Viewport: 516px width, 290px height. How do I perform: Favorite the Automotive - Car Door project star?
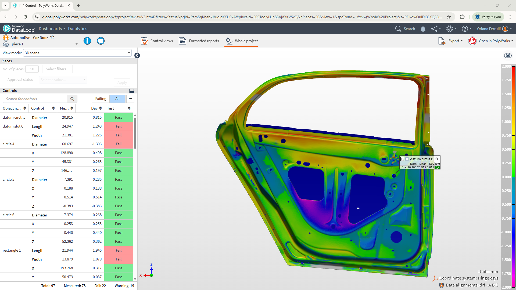click(x=52, y=37)
